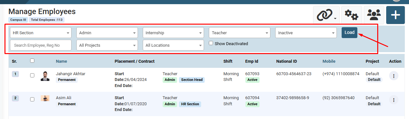This screenshot has width=409, height=119.
Task: Click mobile number (+974) 1110008874
Action: (x=341, y=74)
